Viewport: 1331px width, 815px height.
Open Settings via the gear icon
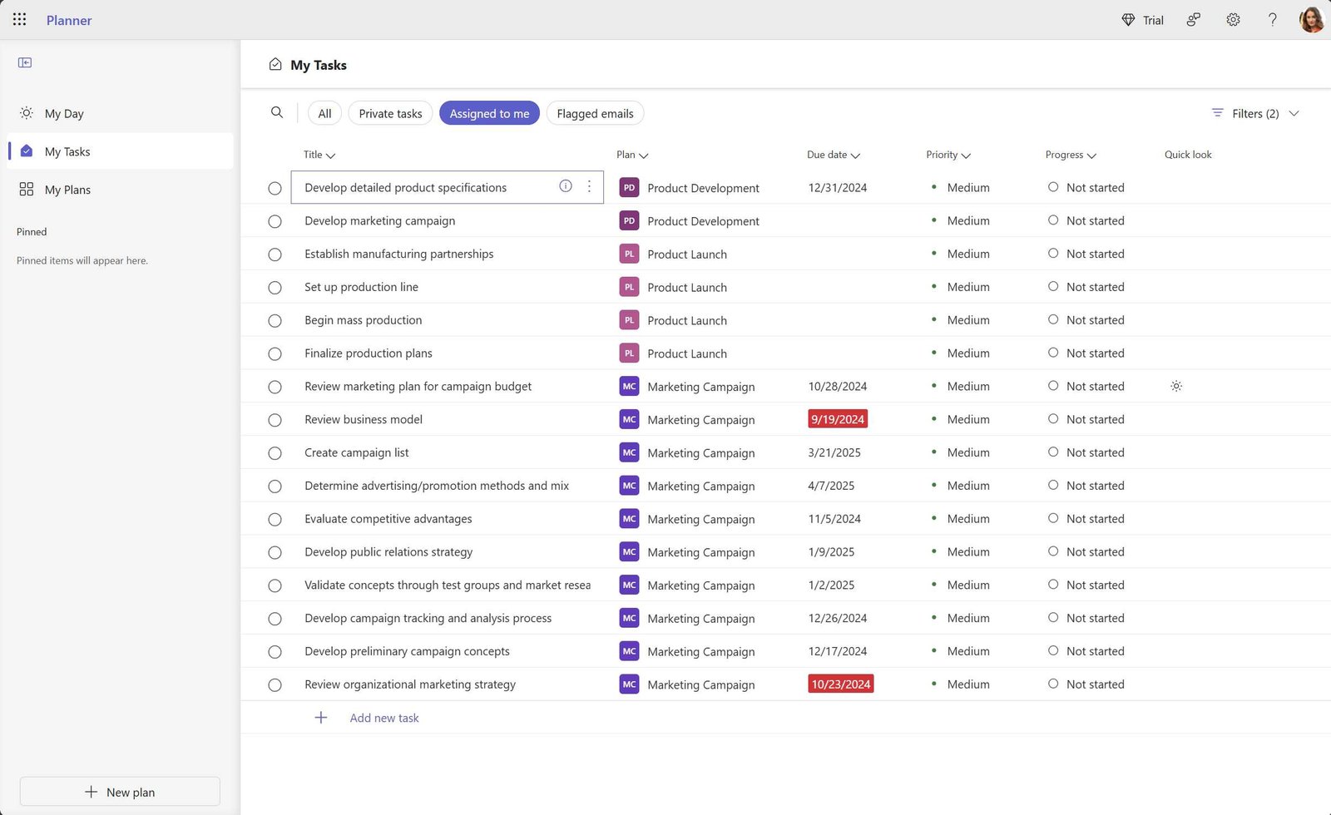(x=1233, y=19)
